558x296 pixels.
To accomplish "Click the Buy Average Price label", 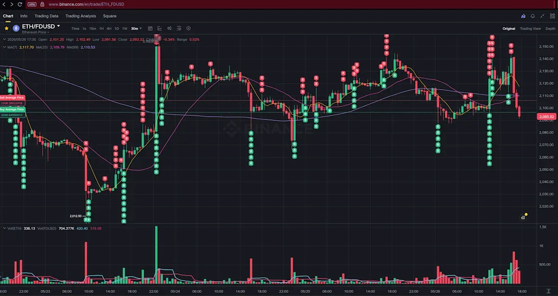I will click(x=12, y=109).
